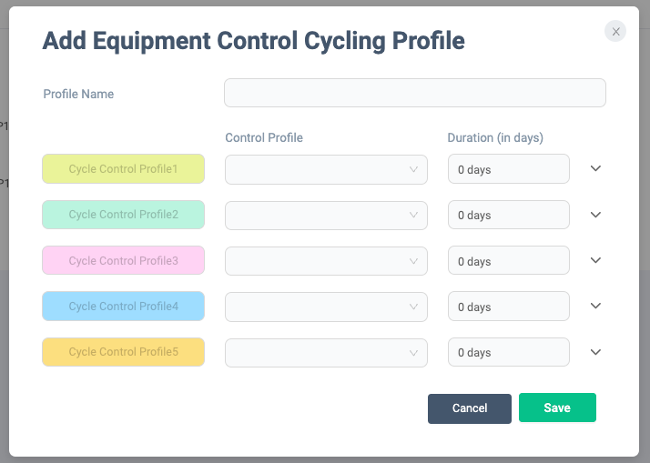Close the Add Equipment Control Cycling Profile dialog
Screen dimensions: 650x463
click(x=615, y=32)
